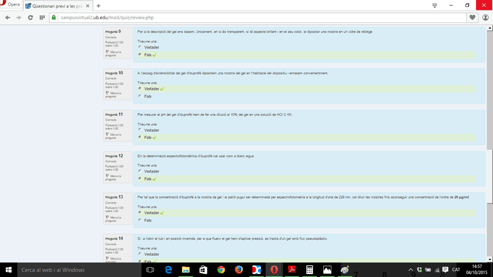Open a new tab with plus button
Image resolution: width=493 pixels, height=277 pixels.
(x=99, y=5)
